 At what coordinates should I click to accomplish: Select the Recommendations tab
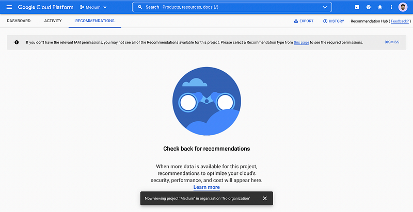coord(95,21)
